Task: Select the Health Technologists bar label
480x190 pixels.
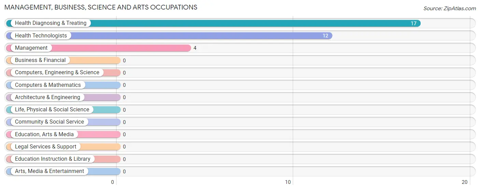Action: pos(41,35)
